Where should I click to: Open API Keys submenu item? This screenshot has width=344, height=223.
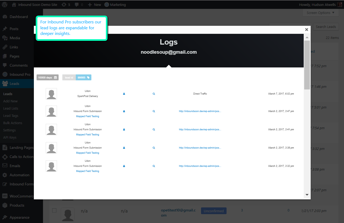[10, 137]
